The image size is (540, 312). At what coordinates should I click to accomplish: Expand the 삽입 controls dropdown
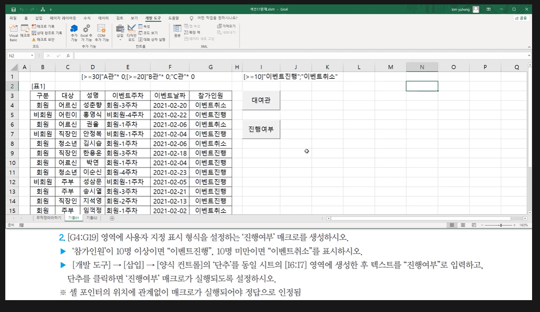(x=120, y=40)
